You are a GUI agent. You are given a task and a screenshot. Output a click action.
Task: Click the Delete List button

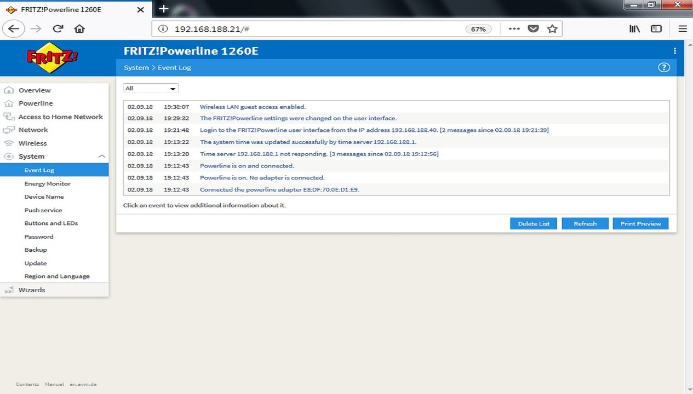(534, 223)
